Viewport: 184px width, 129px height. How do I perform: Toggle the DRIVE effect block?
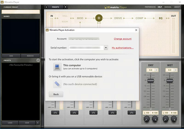(x=118, y=18)
